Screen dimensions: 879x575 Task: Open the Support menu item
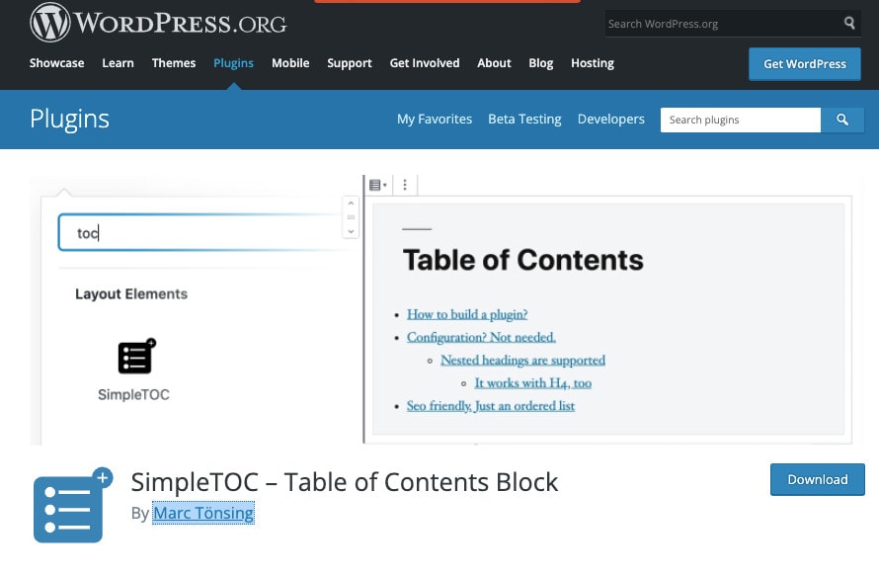(350, 63)
